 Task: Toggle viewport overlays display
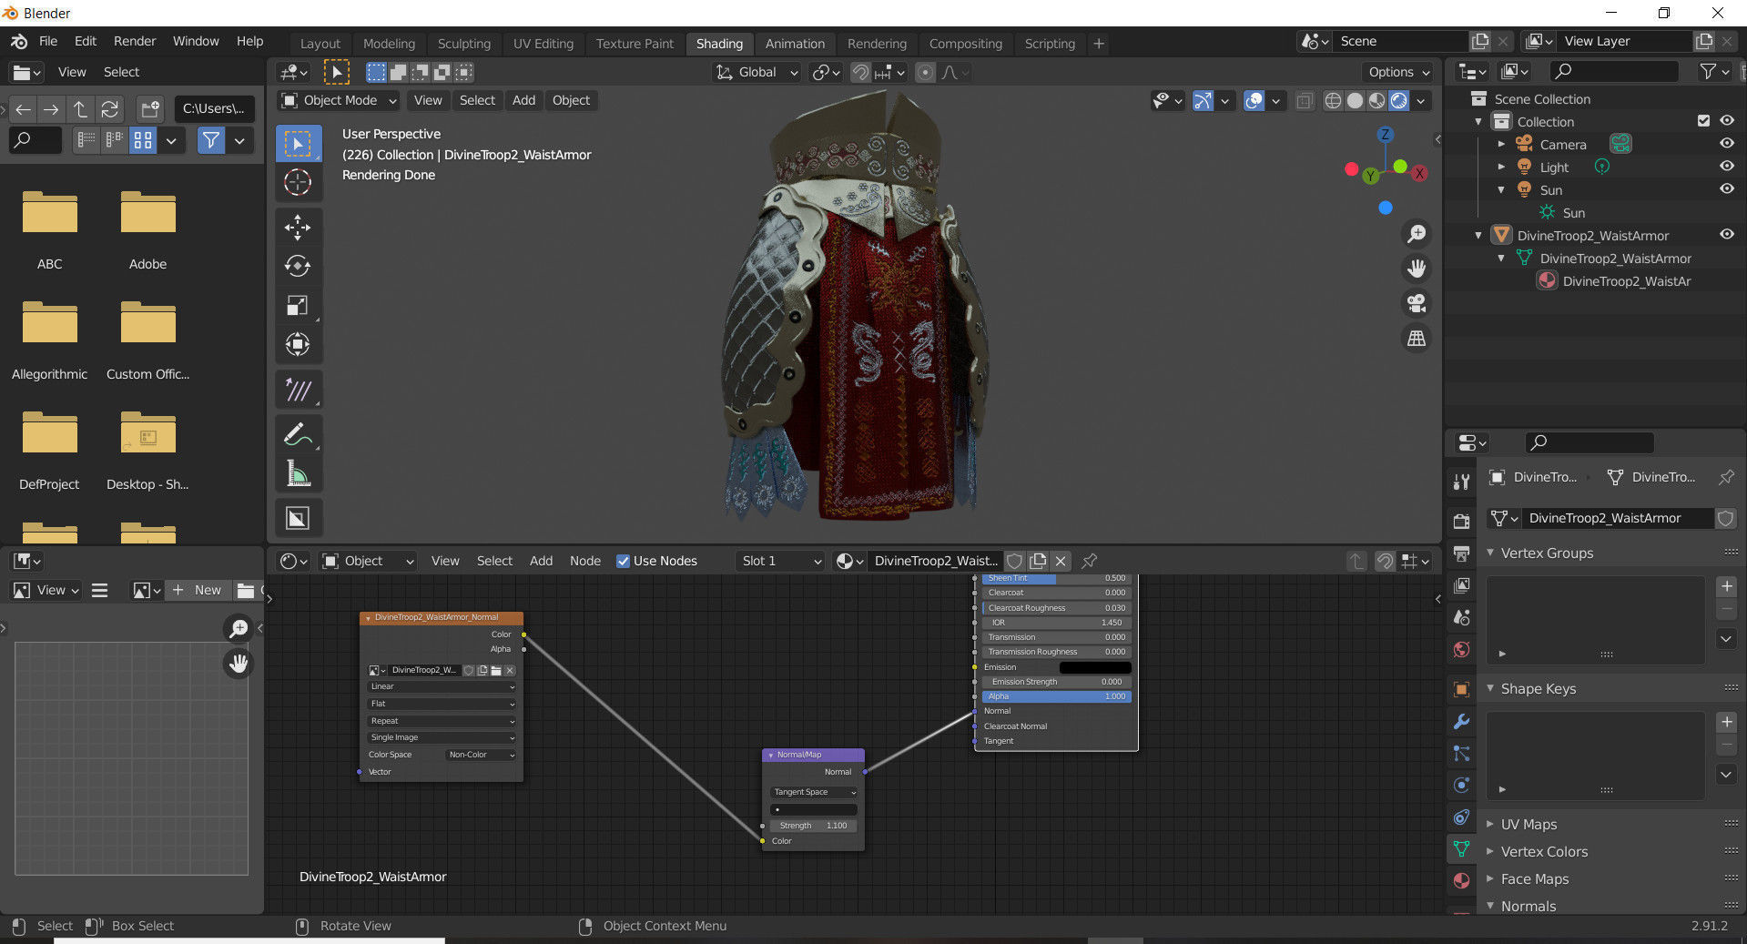(x=1254, y=101)
